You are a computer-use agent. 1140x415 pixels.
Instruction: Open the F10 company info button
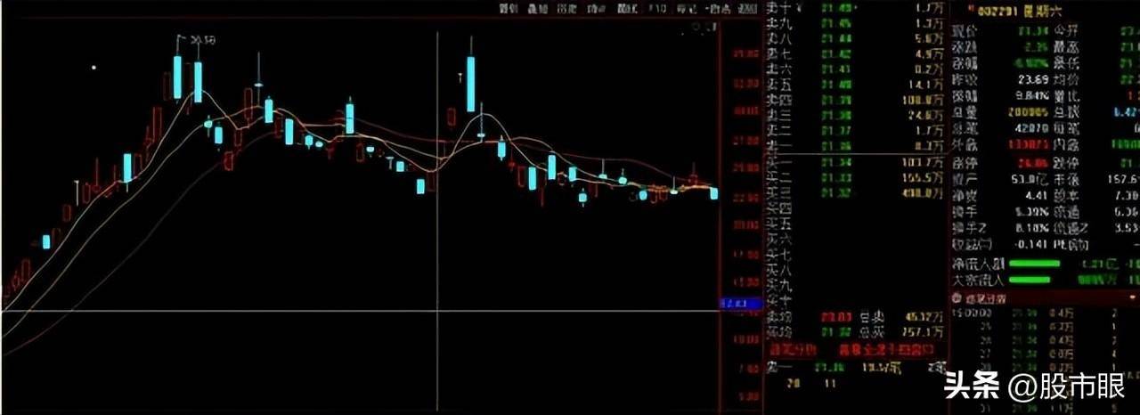pos(657,9)
